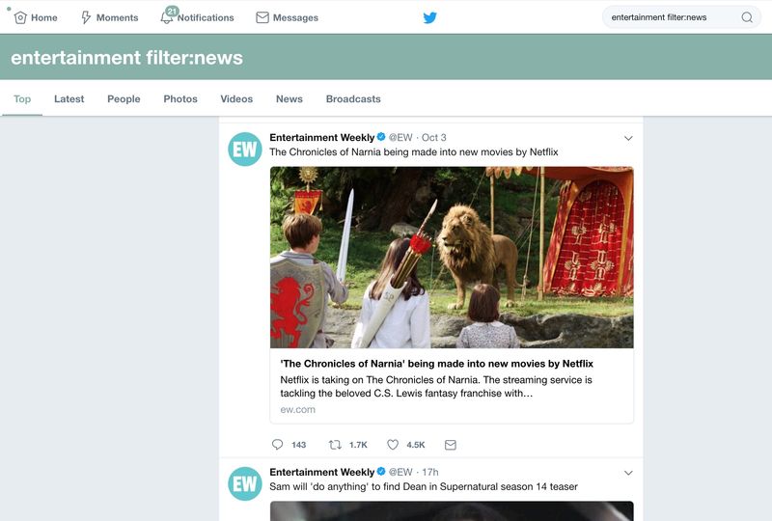Viewport: 772px width, 521px height.
Task: Click the reply icon on Narnia tweet
Action: [277, 445]
